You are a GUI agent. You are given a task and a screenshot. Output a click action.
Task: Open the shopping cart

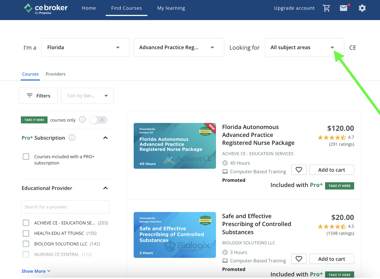point(326,8)
